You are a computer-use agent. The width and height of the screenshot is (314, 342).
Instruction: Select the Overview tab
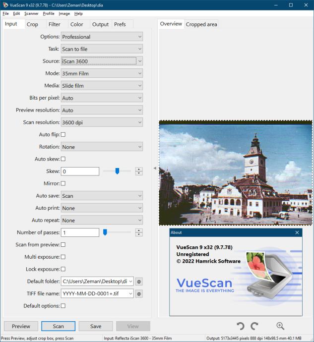point(171,24)
